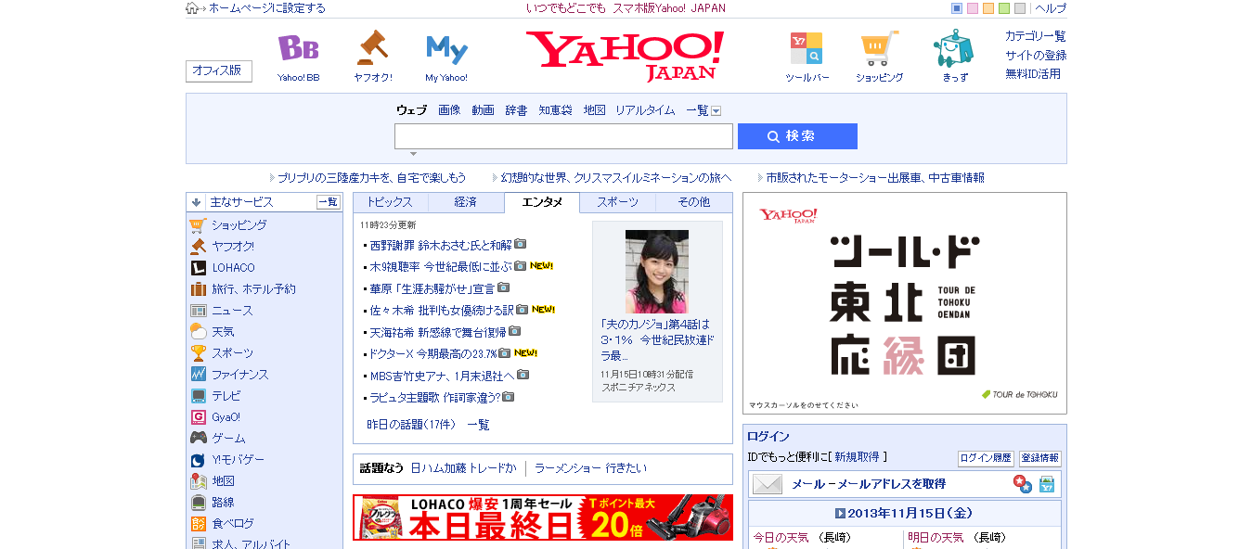Open ヤフオク! in the services sidebar

click(x=232, y=247)
